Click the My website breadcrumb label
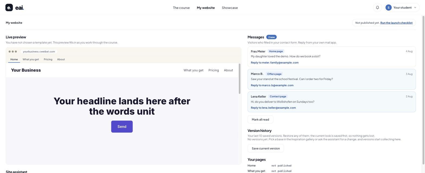The height and width of the screenshot is (173, 425). coord(14,23)
